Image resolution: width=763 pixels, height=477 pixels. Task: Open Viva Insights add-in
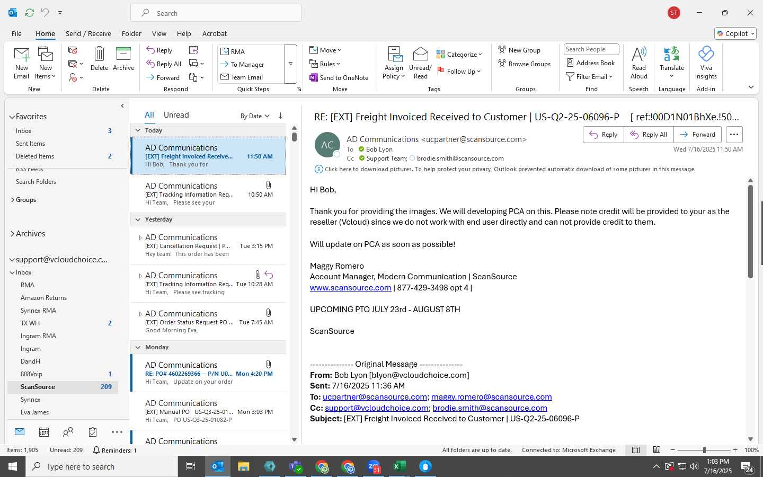click(706, 63)
